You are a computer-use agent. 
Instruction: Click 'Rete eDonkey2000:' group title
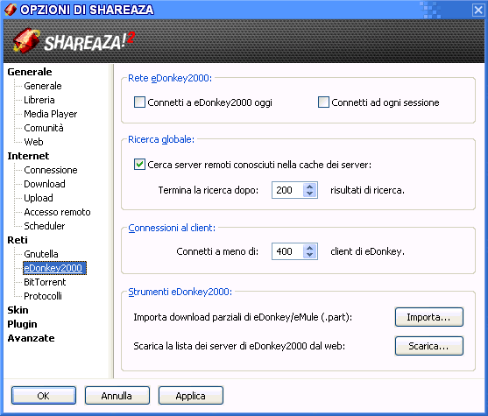point(170,78)
